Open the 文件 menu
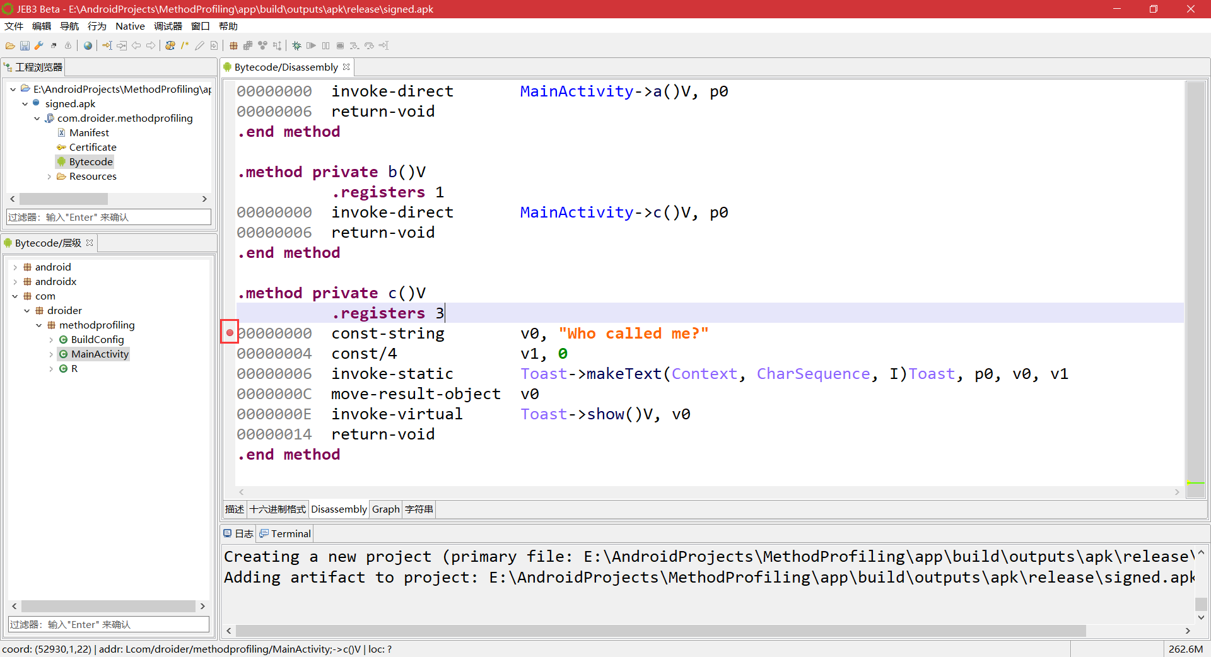This screenshot has width=1211, height=657. point(14,26)
